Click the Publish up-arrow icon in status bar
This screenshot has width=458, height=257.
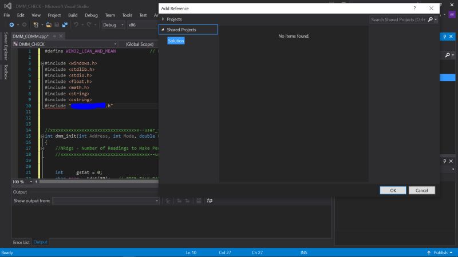click(429, 252)
